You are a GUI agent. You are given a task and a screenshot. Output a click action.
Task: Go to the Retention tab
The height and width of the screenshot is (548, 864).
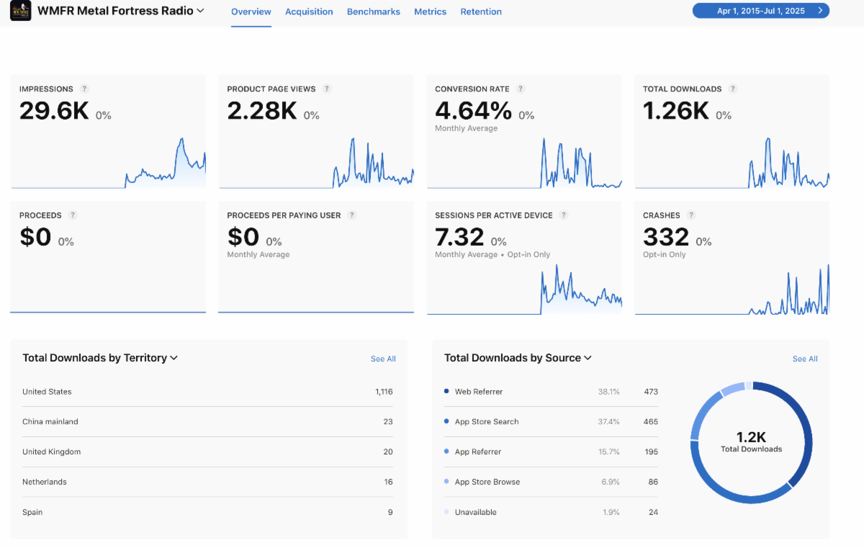pos(481,12)
